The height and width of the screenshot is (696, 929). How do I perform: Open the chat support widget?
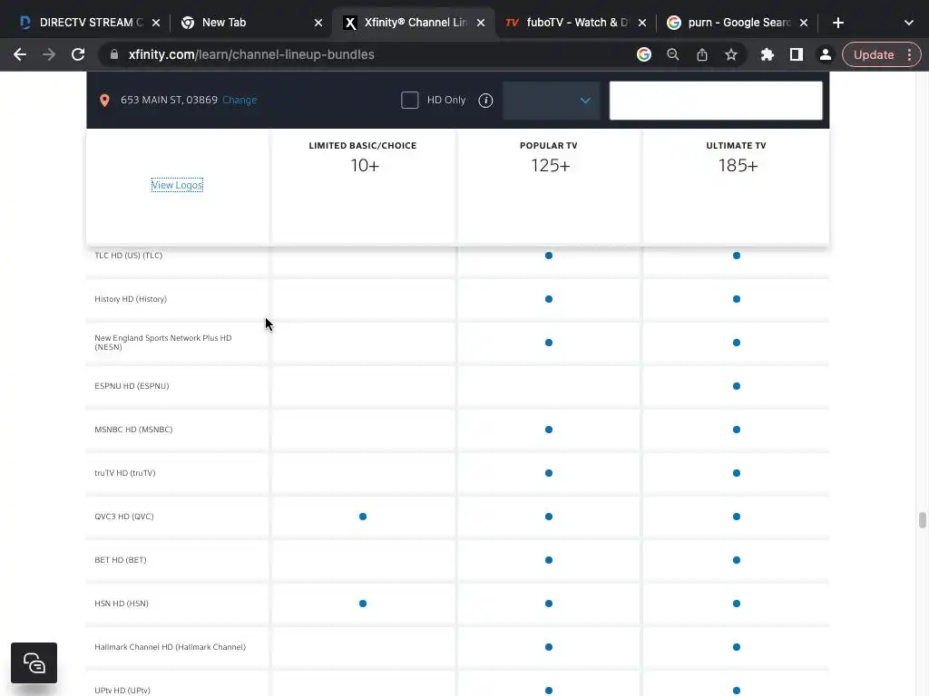tap(34, 663)
